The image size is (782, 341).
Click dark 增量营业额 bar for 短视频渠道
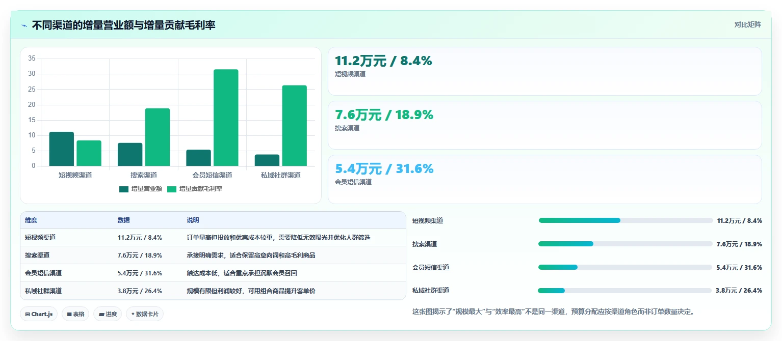click(x=62, y=149)
